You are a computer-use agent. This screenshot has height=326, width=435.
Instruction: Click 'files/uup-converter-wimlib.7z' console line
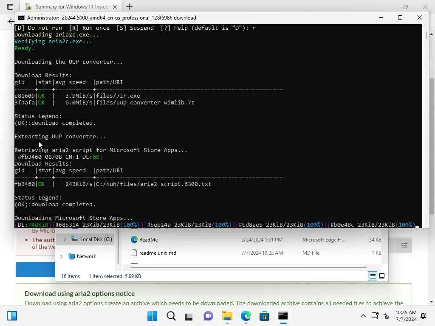145,103
